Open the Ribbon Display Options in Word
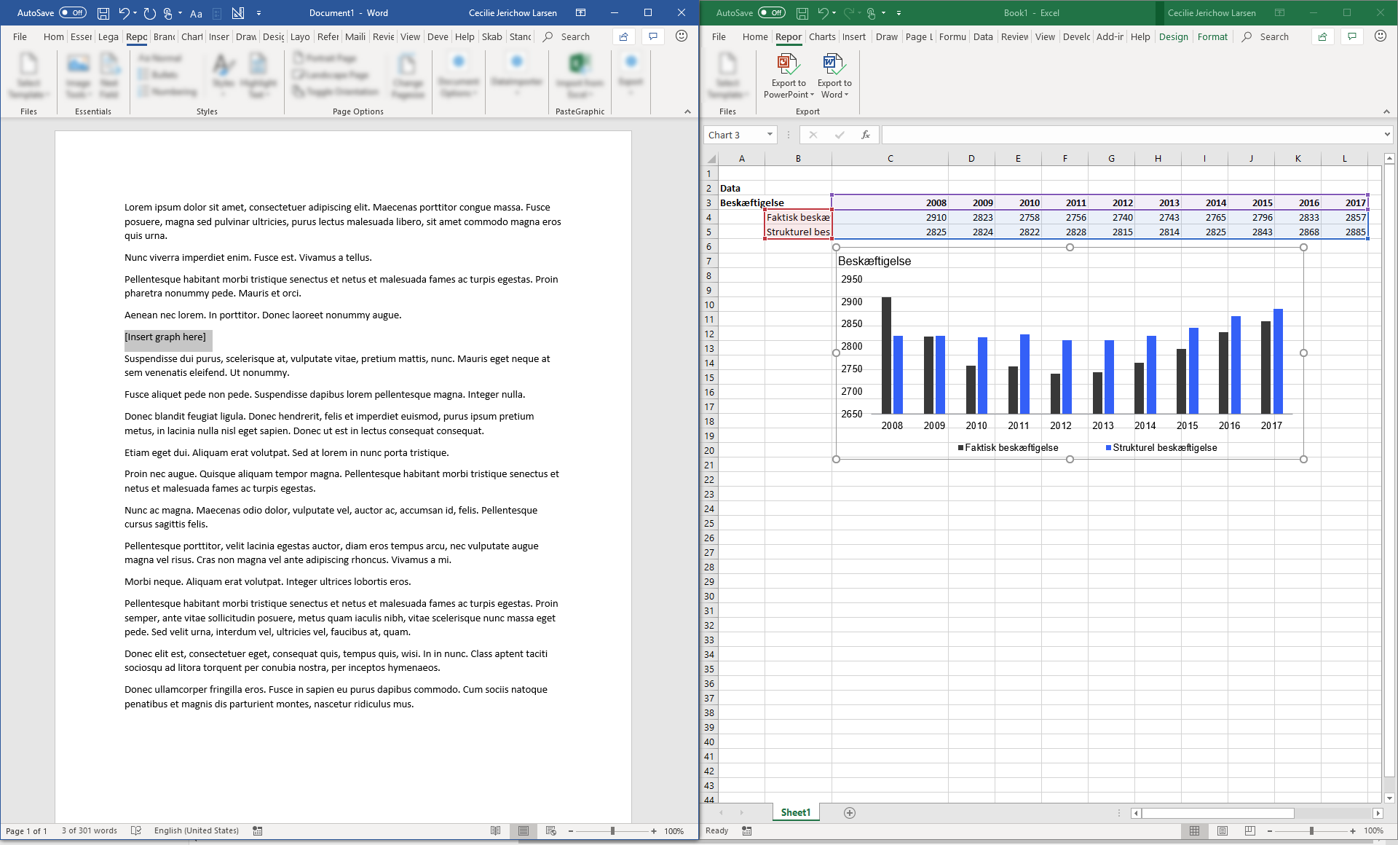1398x845 pixels. coord(580,13)
